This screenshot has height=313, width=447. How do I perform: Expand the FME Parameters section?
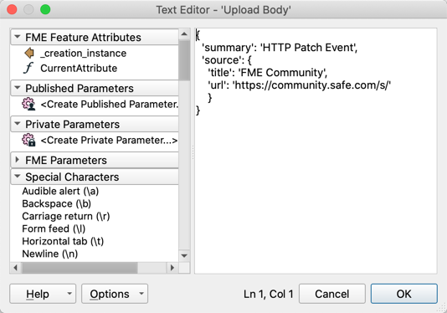tap(18, 160)
